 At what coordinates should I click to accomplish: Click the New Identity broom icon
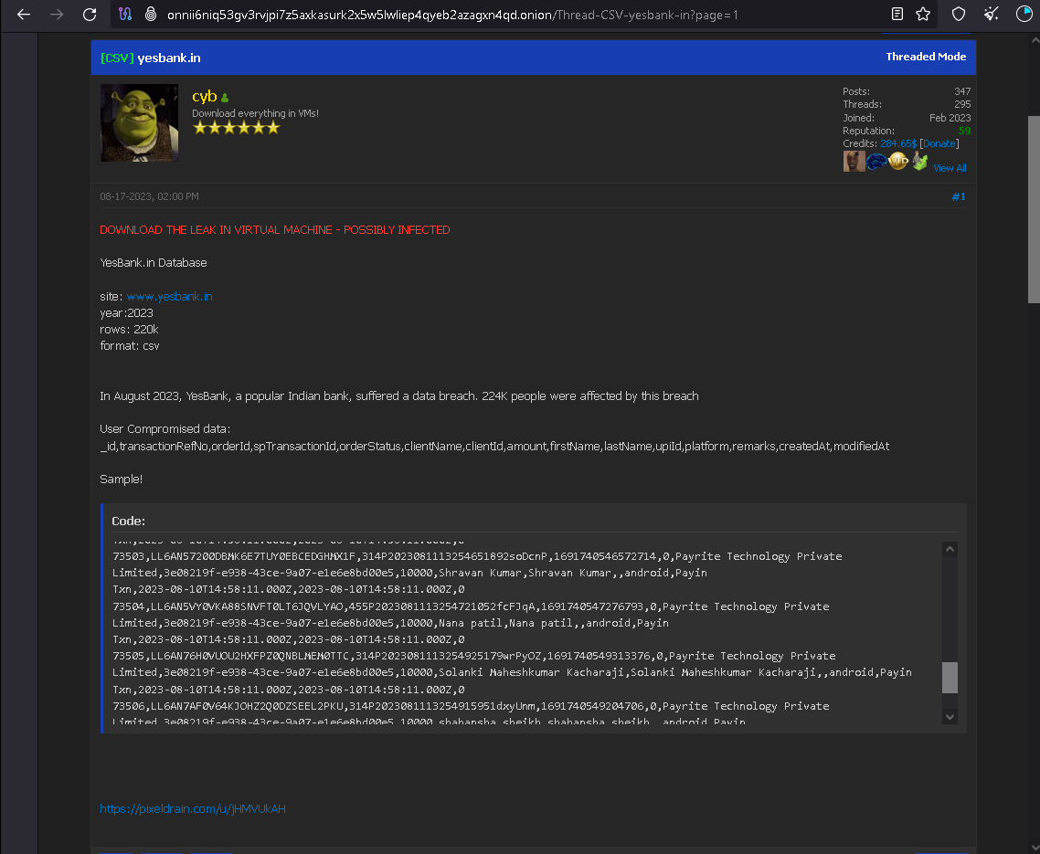click(x=991, y=14)
